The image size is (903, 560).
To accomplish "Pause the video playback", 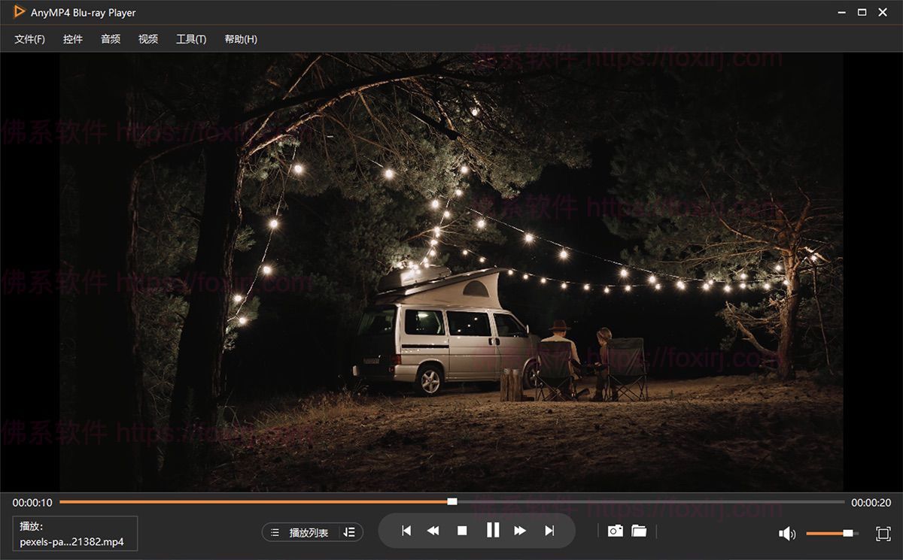I will (x=493, y=531).
